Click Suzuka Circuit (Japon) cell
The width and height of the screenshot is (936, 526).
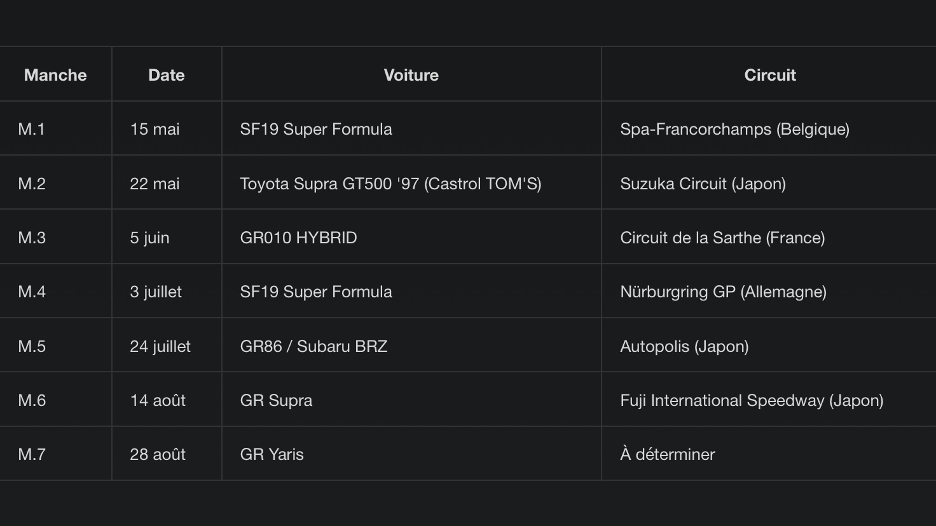tap(769, 184)
